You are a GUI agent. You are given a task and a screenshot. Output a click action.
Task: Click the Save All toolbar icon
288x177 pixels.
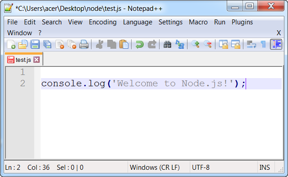tap(47, 44)
